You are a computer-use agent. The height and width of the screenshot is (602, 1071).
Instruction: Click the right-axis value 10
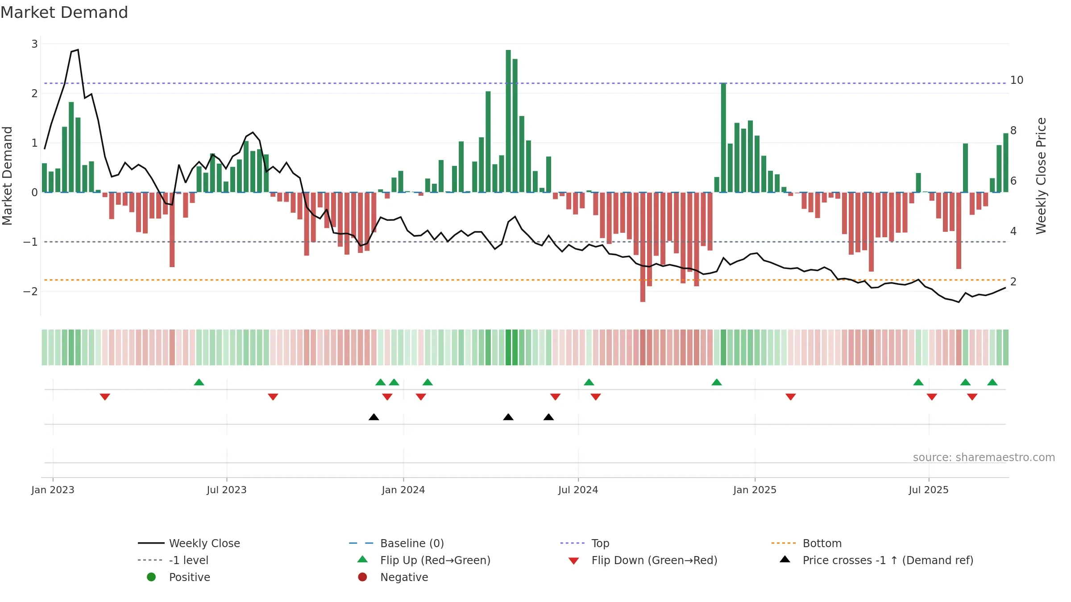click(1017, 80)
